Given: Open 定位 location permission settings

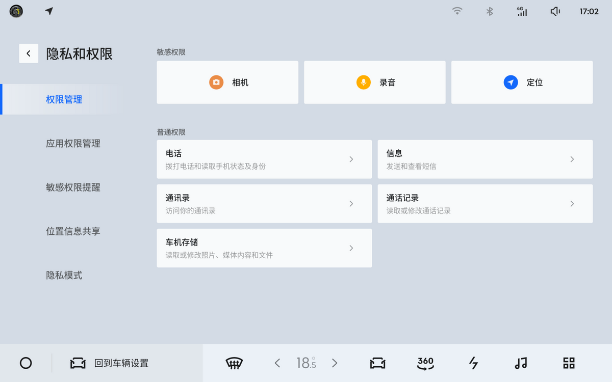Looking at the screenshot, I should tap(521, 82).
